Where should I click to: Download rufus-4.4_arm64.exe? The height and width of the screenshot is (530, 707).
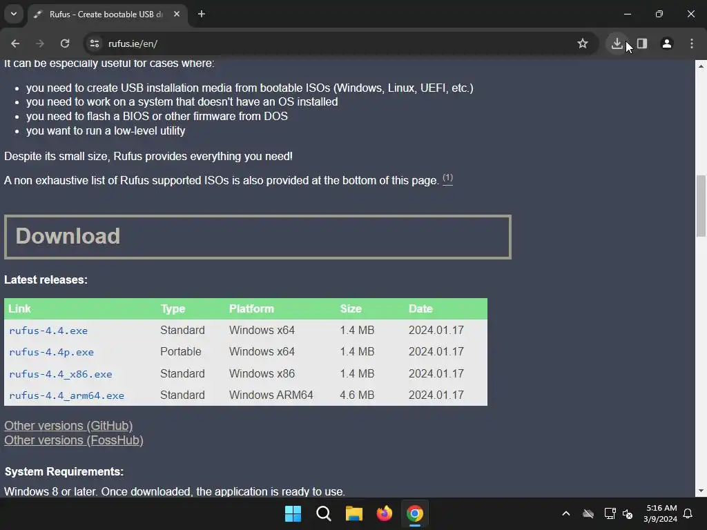66,395
